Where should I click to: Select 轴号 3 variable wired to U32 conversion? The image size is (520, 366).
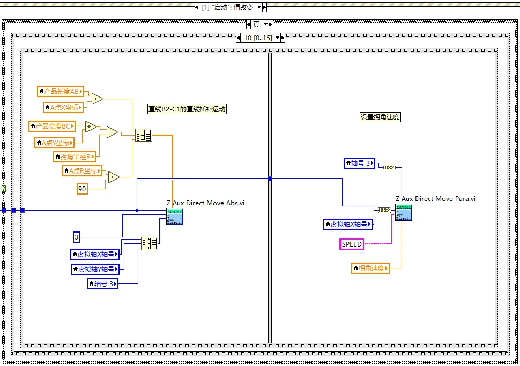[x=360, y=163]
